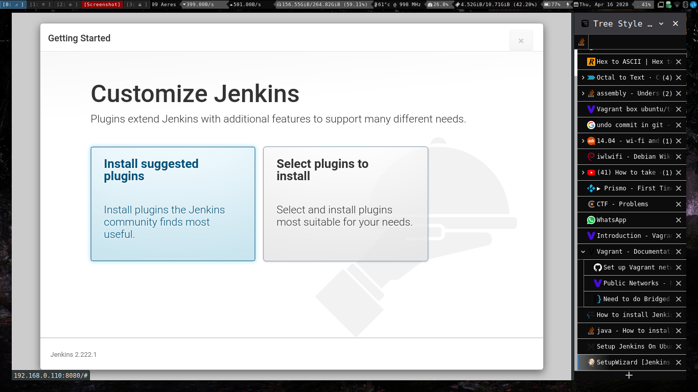This screenshot has height=392, width=698.
Task: Switch to How to install Jenkins tab
Action: tap(632, 315)
